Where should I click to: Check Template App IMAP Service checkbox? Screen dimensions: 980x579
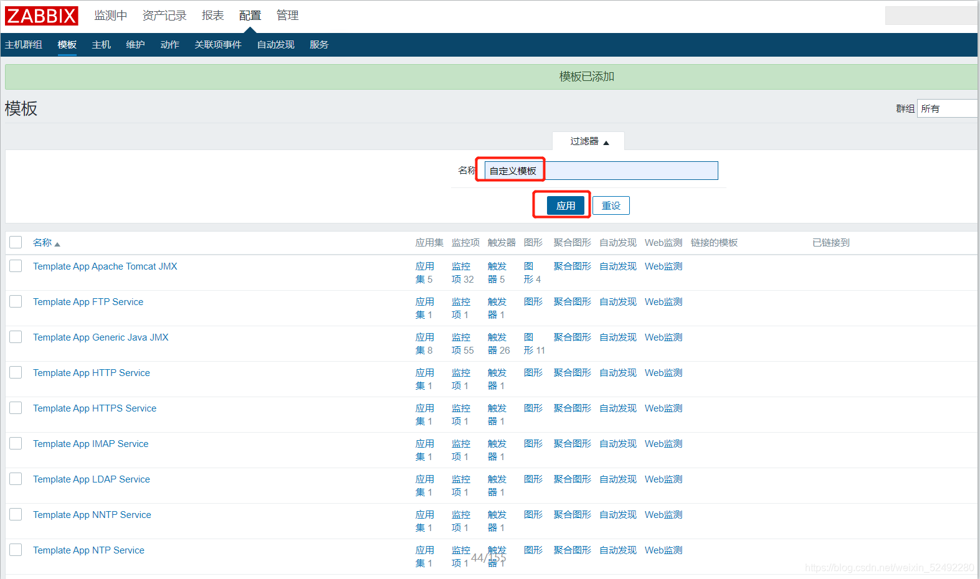tap(16, 443)
